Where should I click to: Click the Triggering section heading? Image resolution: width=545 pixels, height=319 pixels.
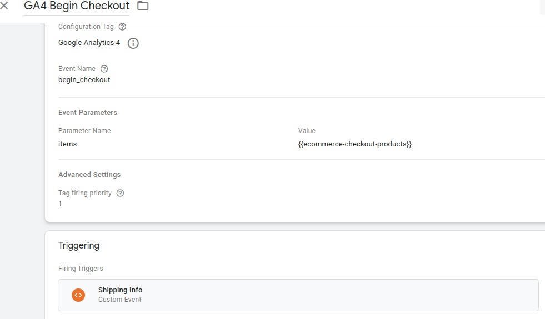[x=79, y=246]
